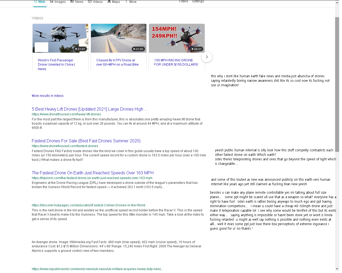
Task: Click the 01:07 play duration badge
Action: tap(80, 49)
